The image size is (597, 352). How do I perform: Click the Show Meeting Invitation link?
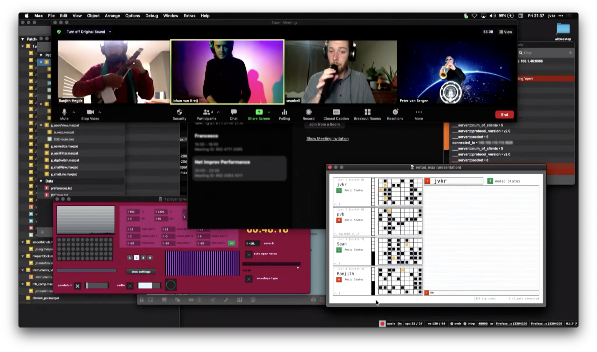point(327,139)
